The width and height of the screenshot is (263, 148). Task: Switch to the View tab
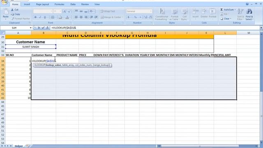pyautogui.click(x=97, y=4)
